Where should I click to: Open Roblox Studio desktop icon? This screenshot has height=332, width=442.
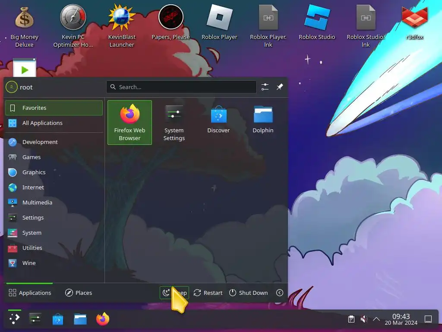pos(317,22)
